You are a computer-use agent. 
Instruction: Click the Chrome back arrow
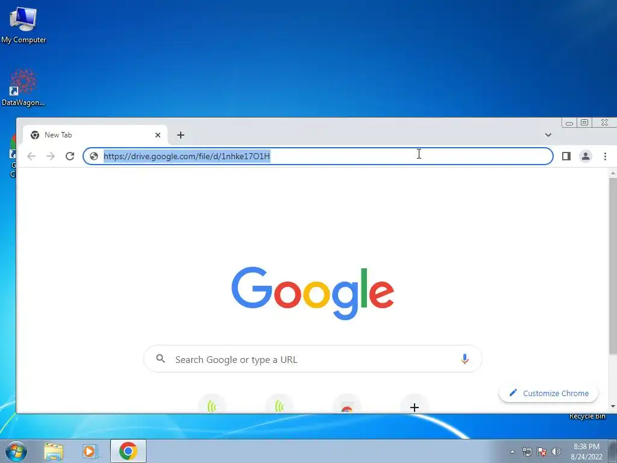pyautogui.click(x=31, y=156)
